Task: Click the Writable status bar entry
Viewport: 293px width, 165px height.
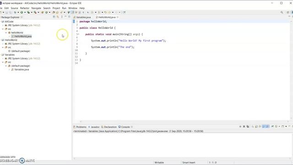Action: tap(159, 163)
